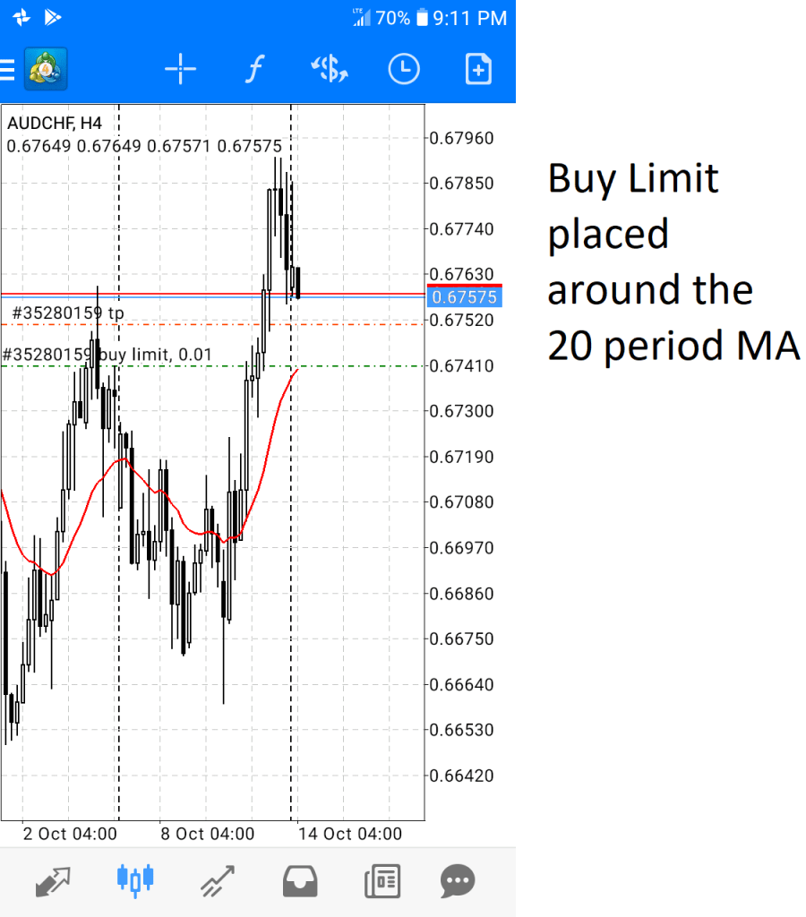The height and width of the screenshot is (917, 806).
Task: Enable the crosshair tool
Action: (180, 69)
